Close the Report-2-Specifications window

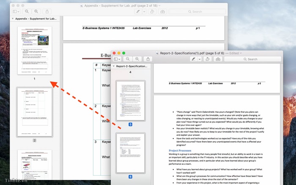114,53
